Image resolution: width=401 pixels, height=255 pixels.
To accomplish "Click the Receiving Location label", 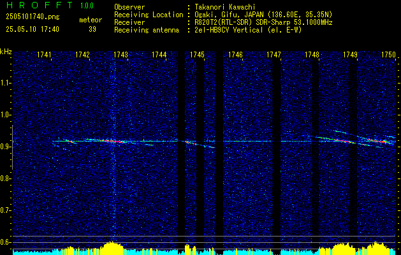I will tap(149, 15).
